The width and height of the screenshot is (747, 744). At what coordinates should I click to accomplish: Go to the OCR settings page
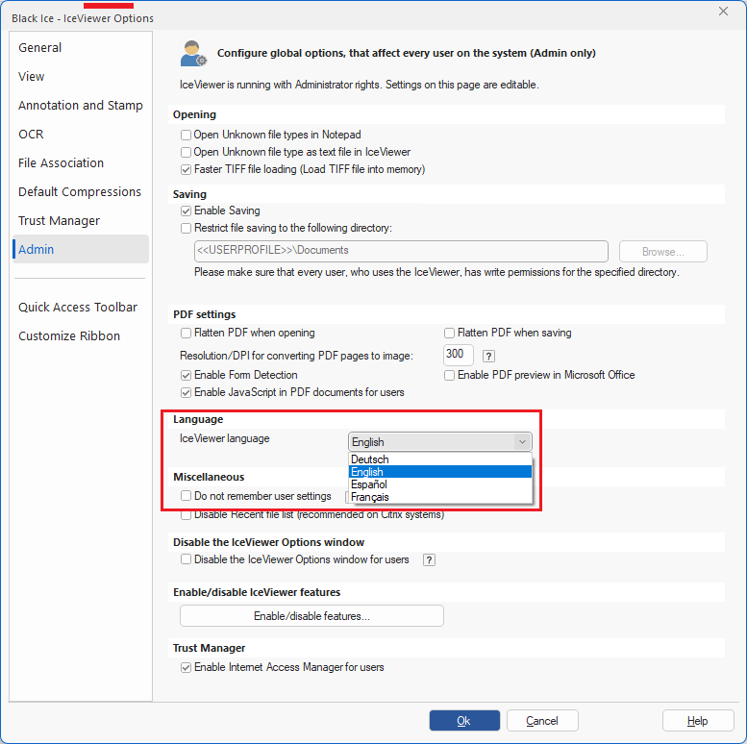pyautogui.click(x=81, y=135)
